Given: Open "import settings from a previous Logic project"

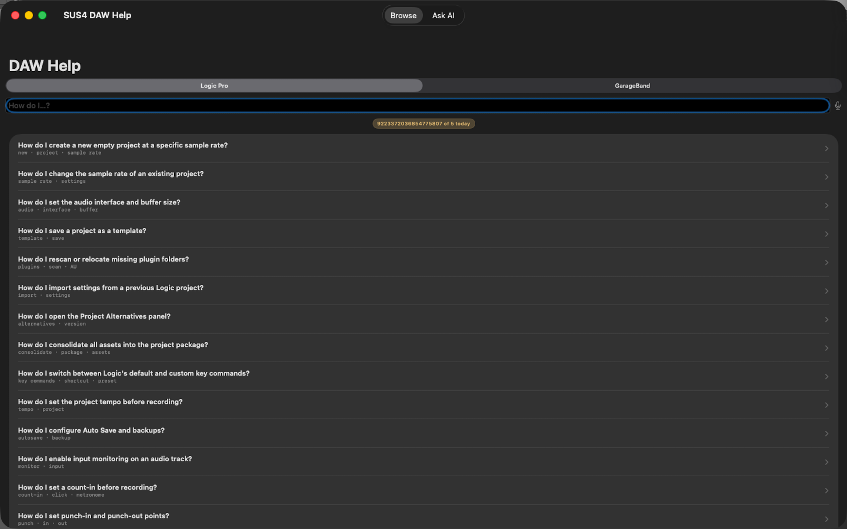Looking at the screenshot, I should 423,291.
